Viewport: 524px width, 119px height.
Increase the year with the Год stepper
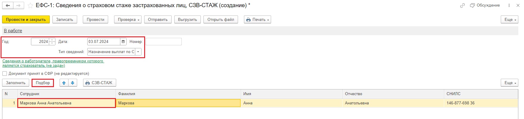(x=52, y=40)
